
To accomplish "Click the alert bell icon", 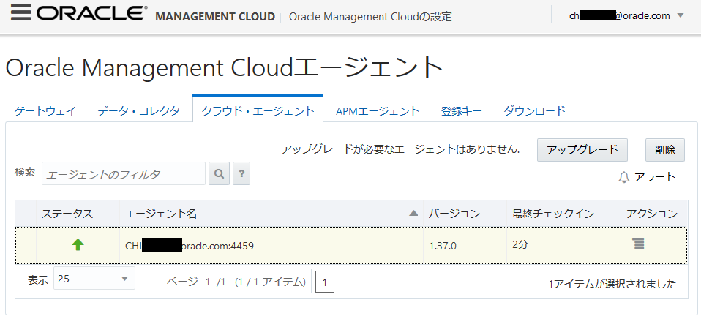I will pyautogui.click(x=624, y=178).
